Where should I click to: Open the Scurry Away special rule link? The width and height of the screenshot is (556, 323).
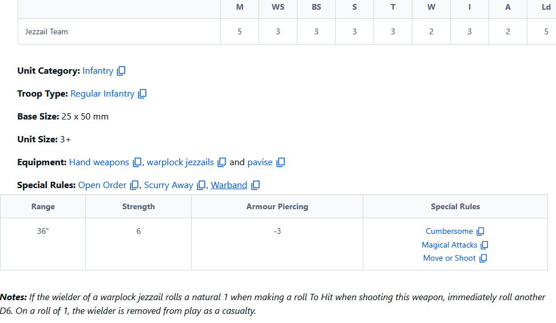(168, 185)
